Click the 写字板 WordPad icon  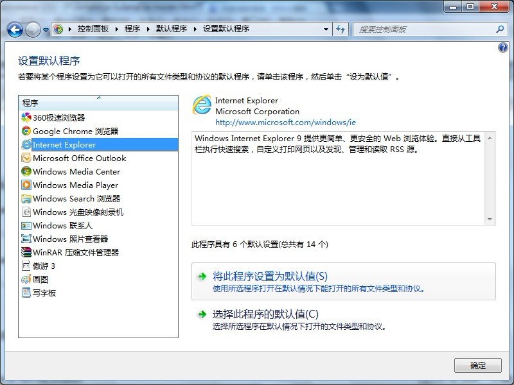tap(26, 293)
